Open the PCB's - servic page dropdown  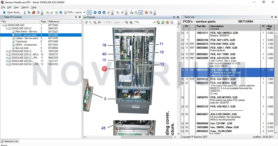tap(84, 12)
